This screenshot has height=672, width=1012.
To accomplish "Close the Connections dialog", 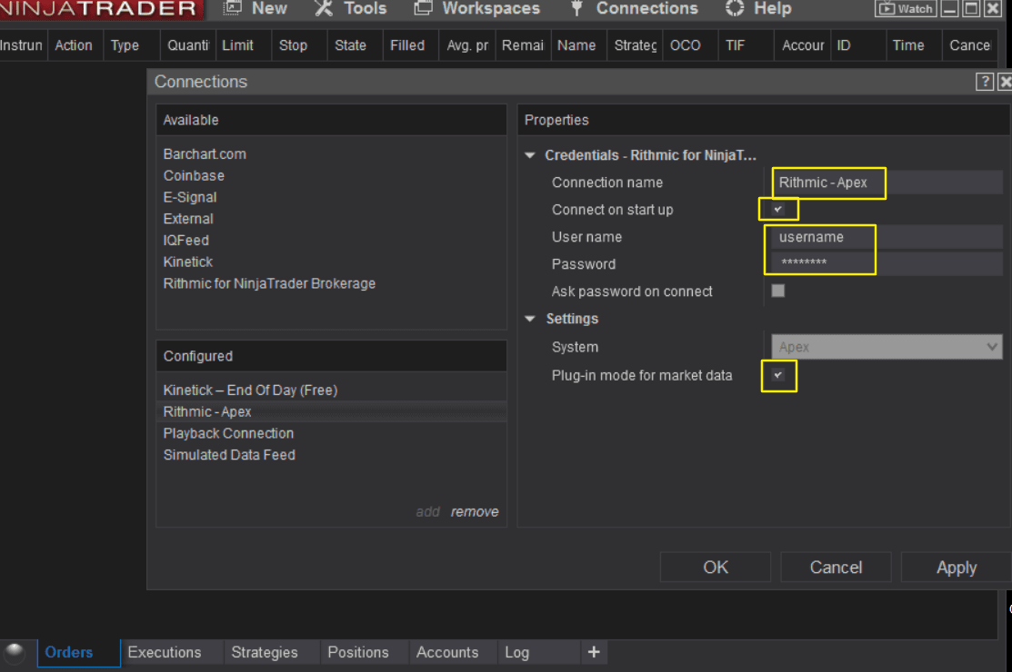I will [1005, 82].
